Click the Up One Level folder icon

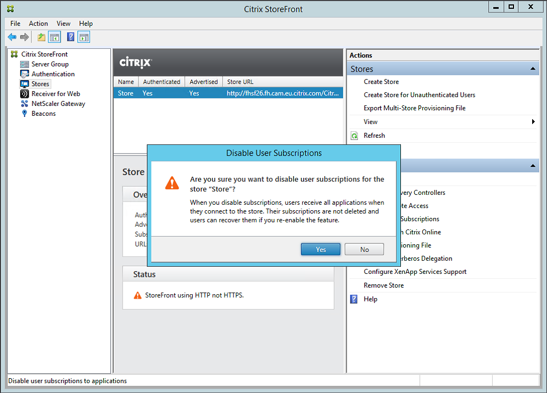pos(41,37)
